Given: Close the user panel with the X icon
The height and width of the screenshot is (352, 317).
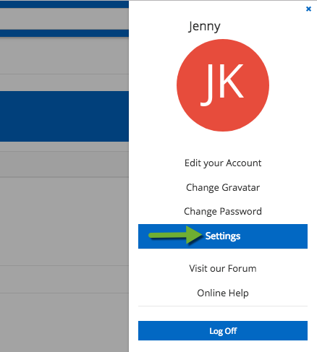Looking at the screenshot, I should point(308,9).
